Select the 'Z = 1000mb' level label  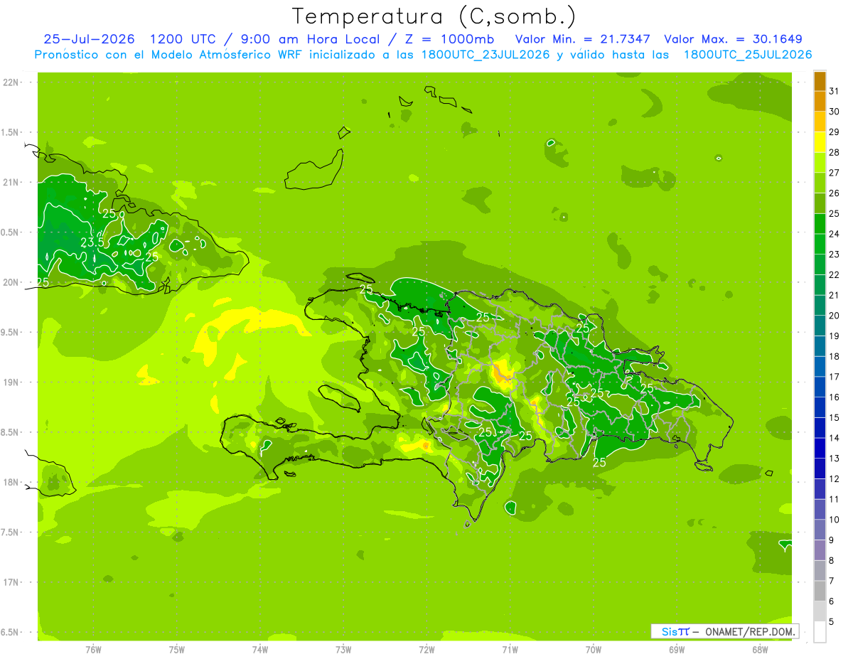pyautogui.click(x=449, y=39)
